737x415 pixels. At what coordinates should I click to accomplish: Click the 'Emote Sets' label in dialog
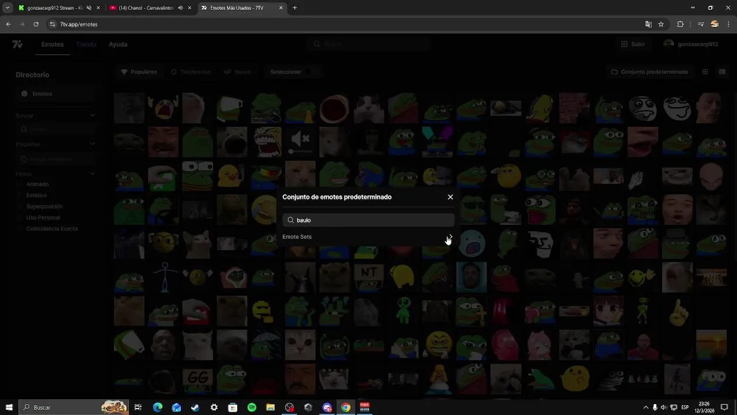[x=297, y=237]
